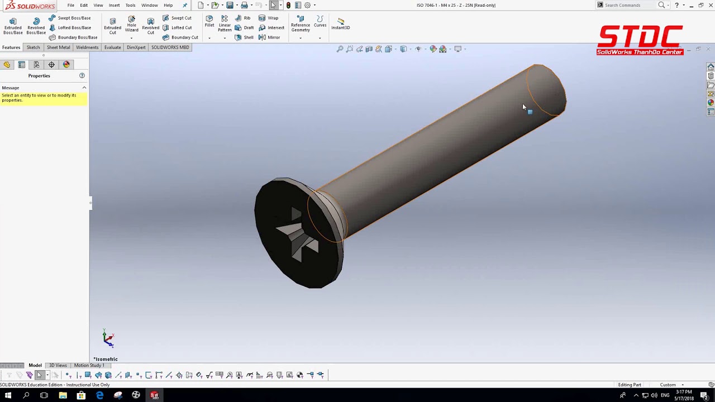Switch to the Evaluate tab
This screenshot has height=402, width=715.
tap(112, 47)
